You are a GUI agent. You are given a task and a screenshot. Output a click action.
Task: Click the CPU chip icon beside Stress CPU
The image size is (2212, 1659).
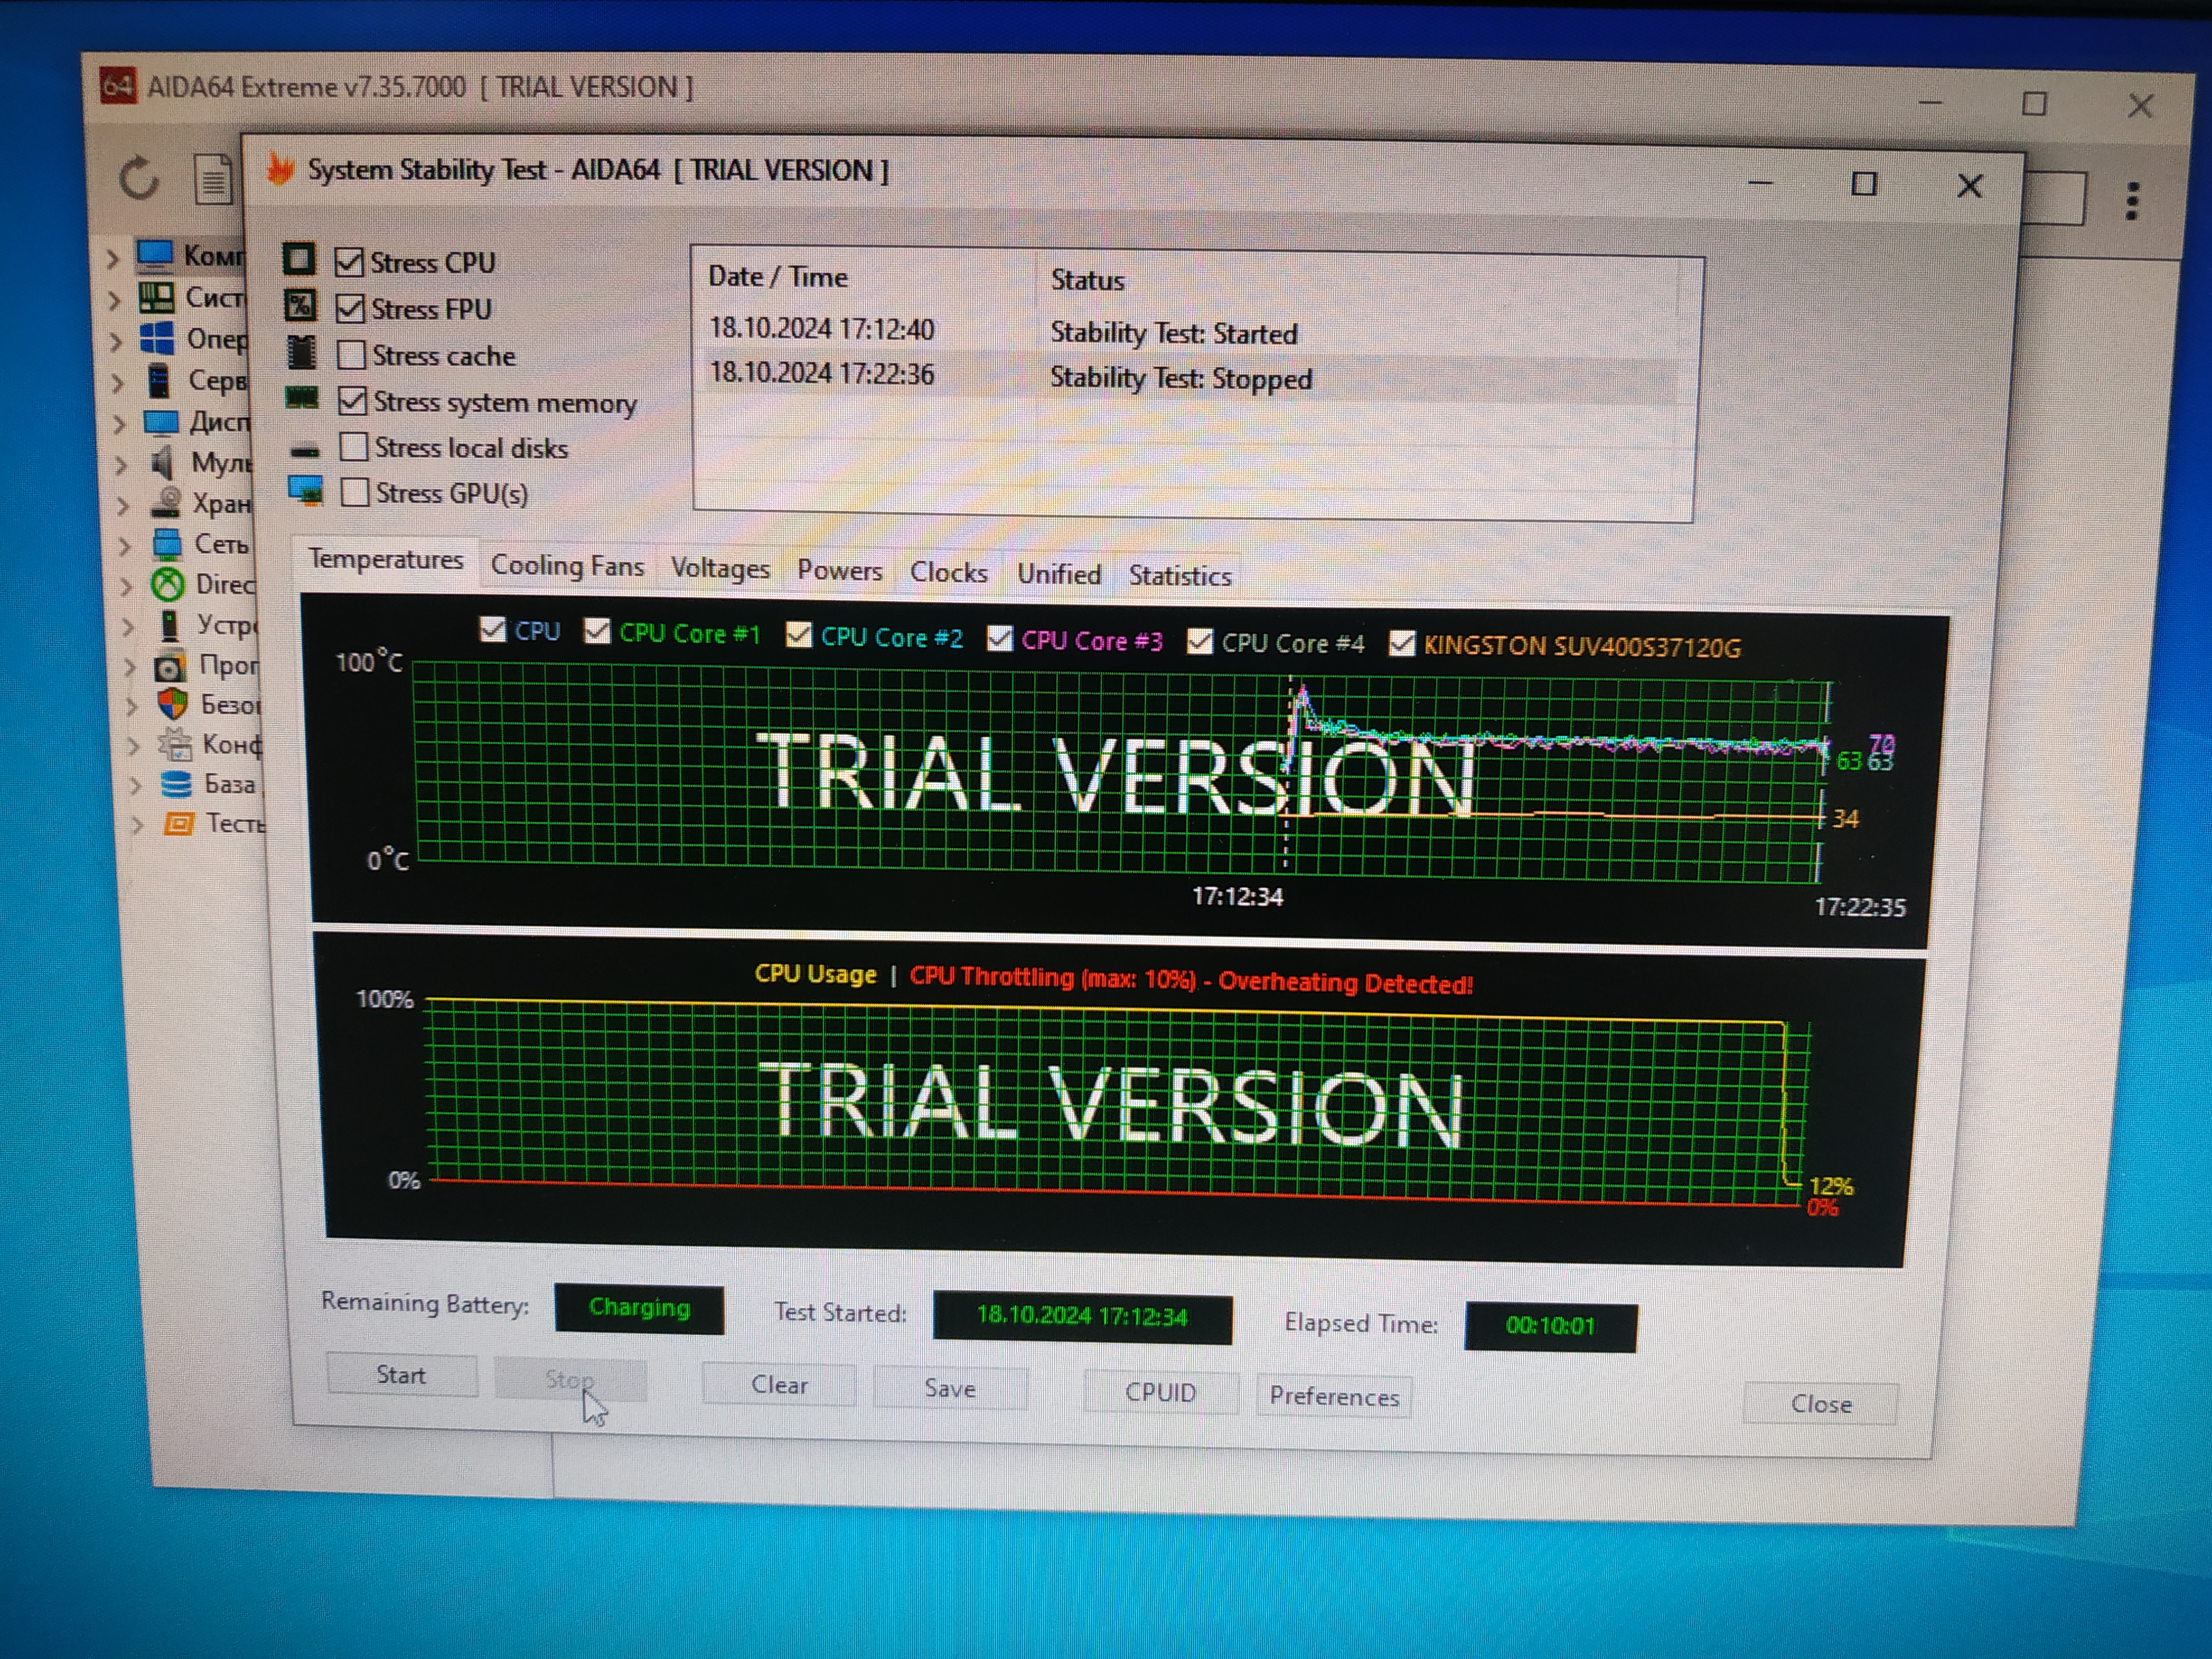[299, 259]
